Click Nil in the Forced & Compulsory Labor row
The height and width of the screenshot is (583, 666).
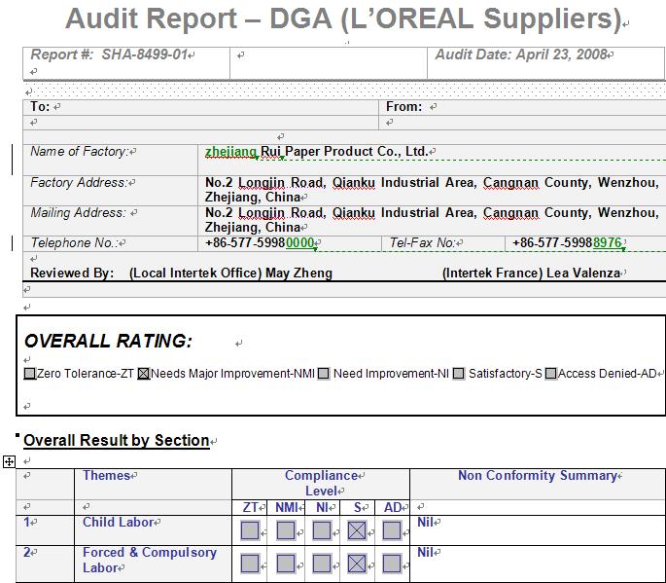(425, 553)
